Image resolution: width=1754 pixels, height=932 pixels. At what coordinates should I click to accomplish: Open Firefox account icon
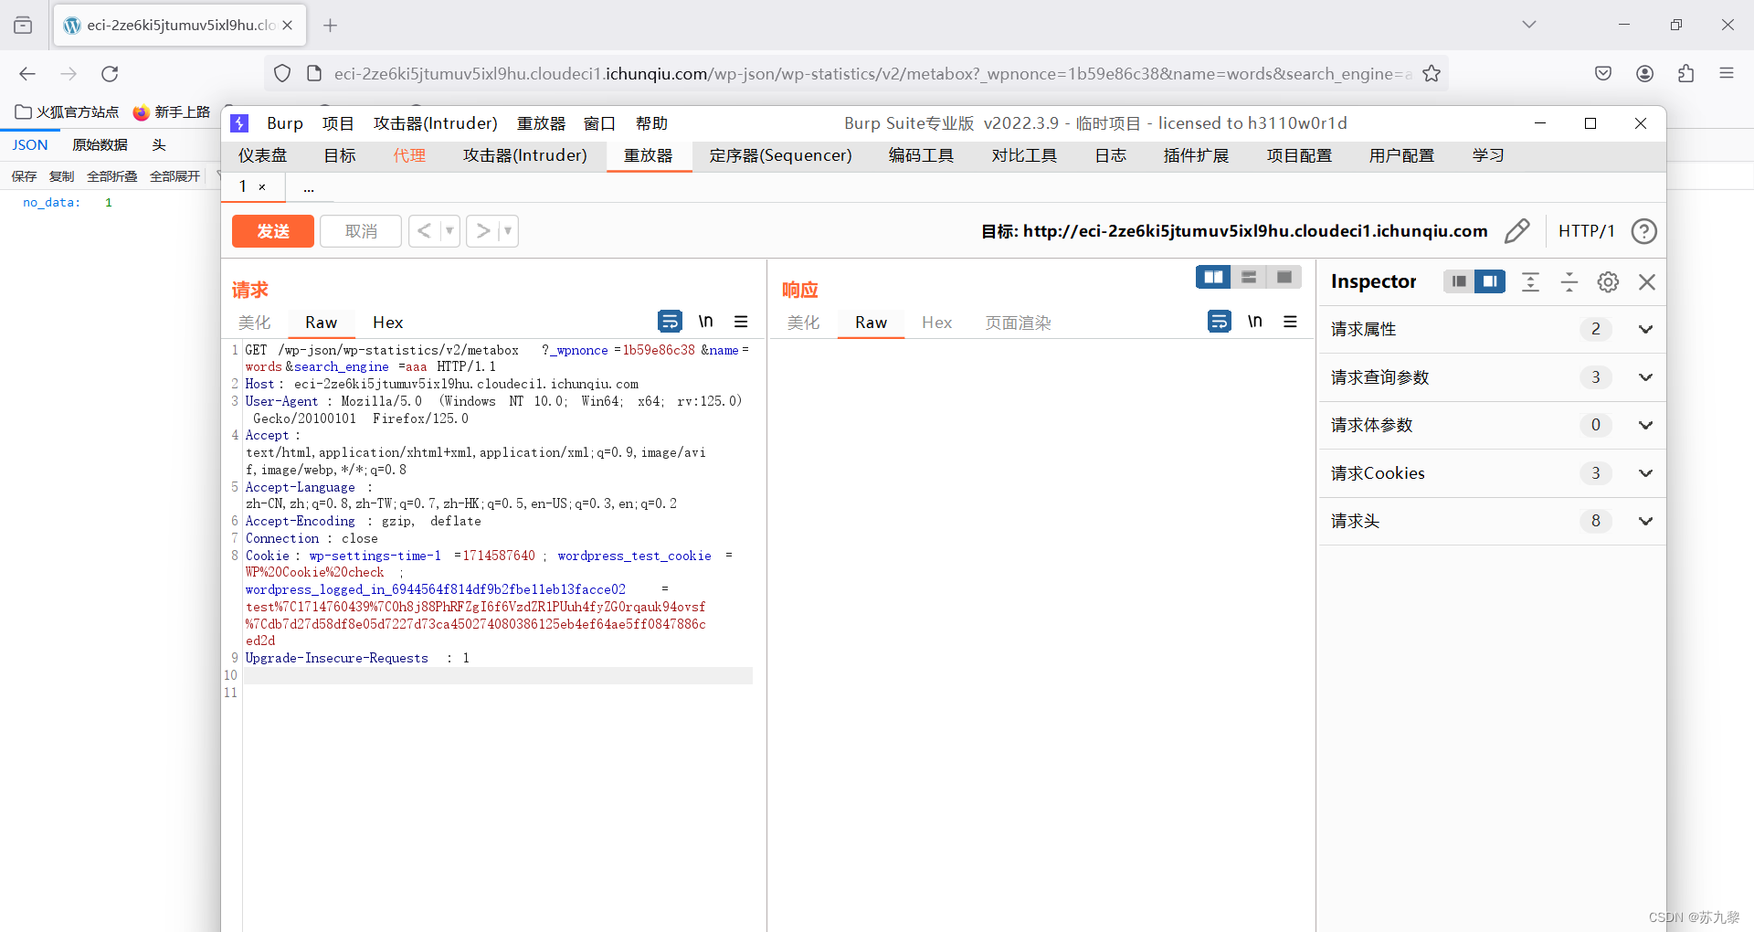1645,74
